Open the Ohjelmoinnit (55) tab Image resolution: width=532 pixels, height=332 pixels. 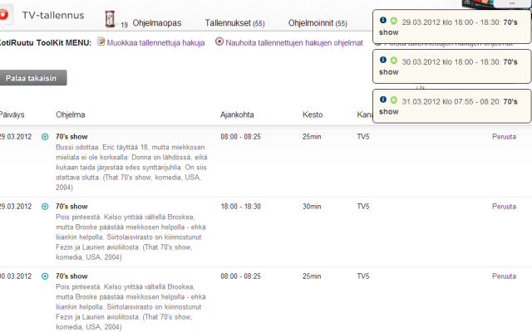point(318,23)
